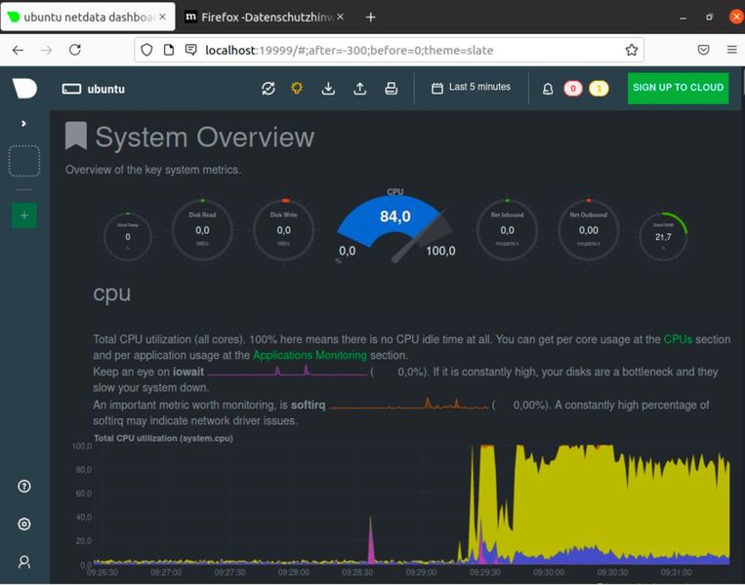745x585 pixels.
Task: Click the print dashboard icon
Action: 391,89
